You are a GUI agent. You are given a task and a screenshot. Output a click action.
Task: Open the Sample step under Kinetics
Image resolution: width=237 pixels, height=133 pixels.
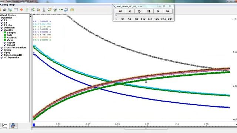coord(11,33)
